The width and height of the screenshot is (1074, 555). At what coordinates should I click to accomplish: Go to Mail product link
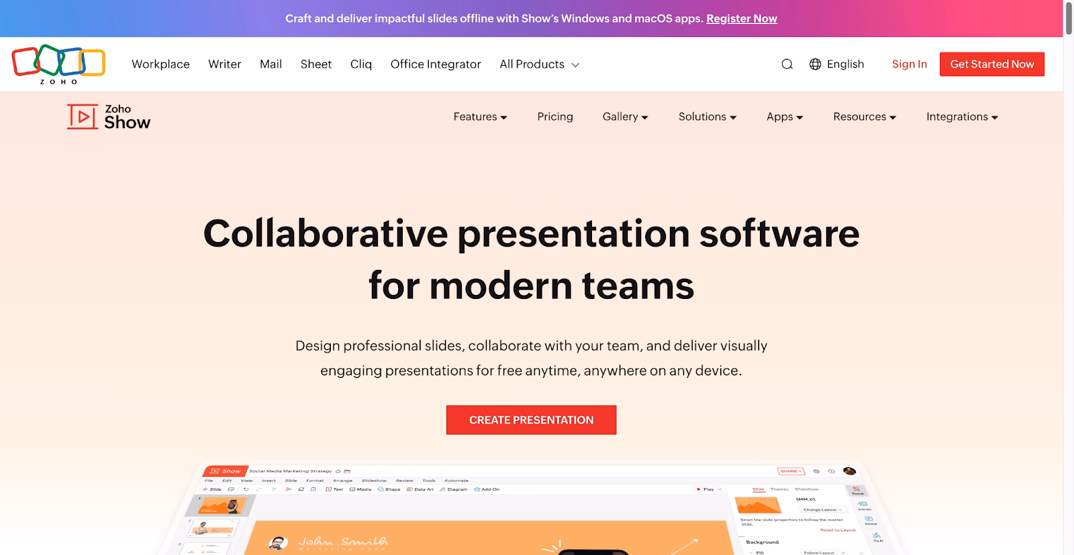271,64
